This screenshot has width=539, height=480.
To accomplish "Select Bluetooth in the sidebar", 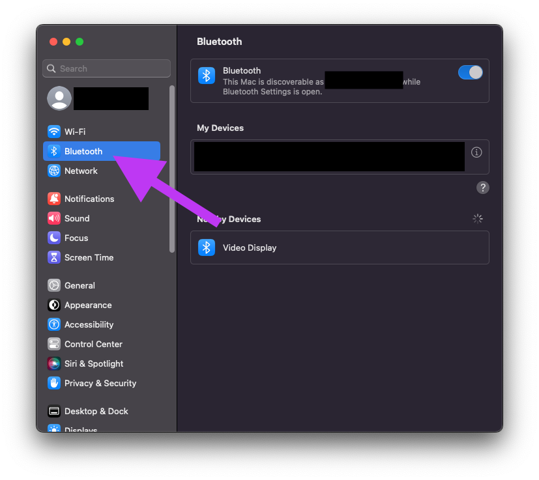I will (102, 151).
